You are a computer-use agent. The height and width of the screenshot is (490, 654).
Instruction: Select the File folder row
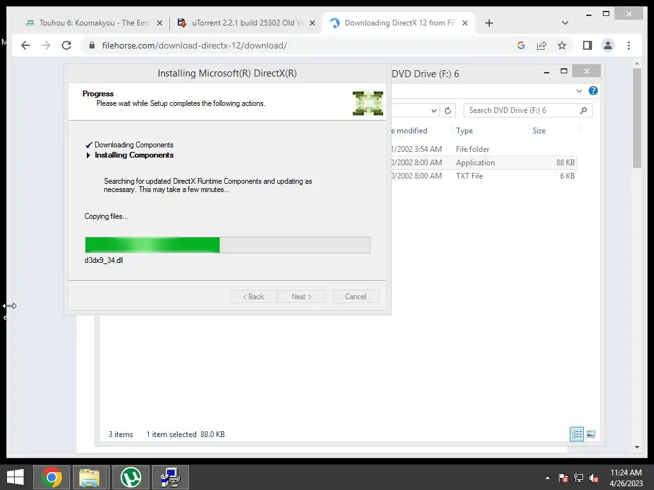484,149
